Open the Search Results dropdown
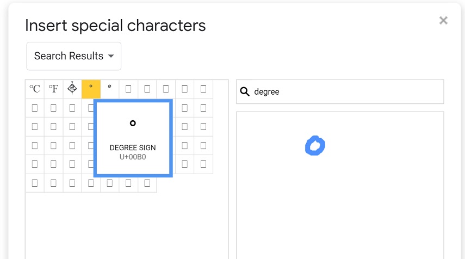The image size is (465, 259). (73, 56)
